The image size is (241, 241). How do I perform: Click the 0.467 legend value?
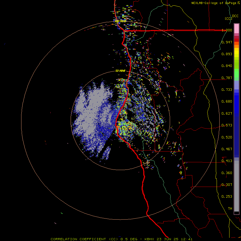[x=227, y=149]
